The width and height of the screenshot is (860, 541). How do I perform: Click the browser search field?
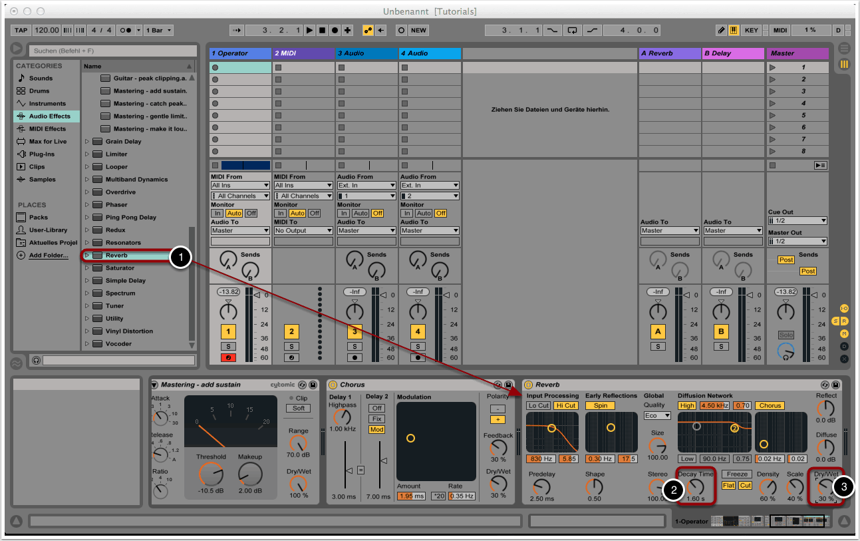pyautogui.click(x=113, y=51)
